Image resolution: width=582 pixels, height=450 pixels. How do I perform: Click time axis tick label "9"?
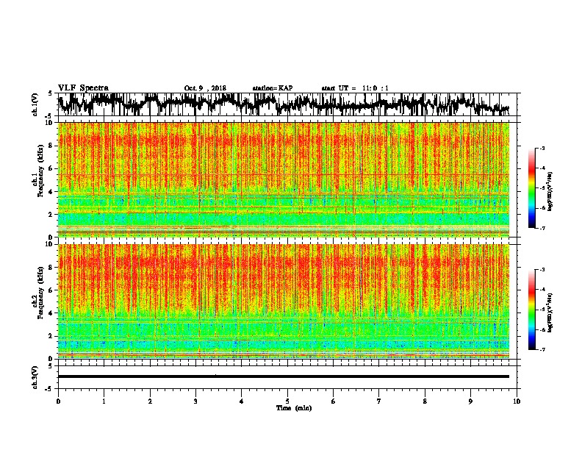click(470, 401)
